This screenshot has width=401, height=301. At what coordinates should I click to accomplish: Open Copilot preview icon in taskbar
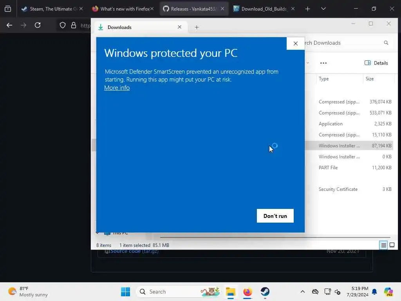(x=388, y=292)
